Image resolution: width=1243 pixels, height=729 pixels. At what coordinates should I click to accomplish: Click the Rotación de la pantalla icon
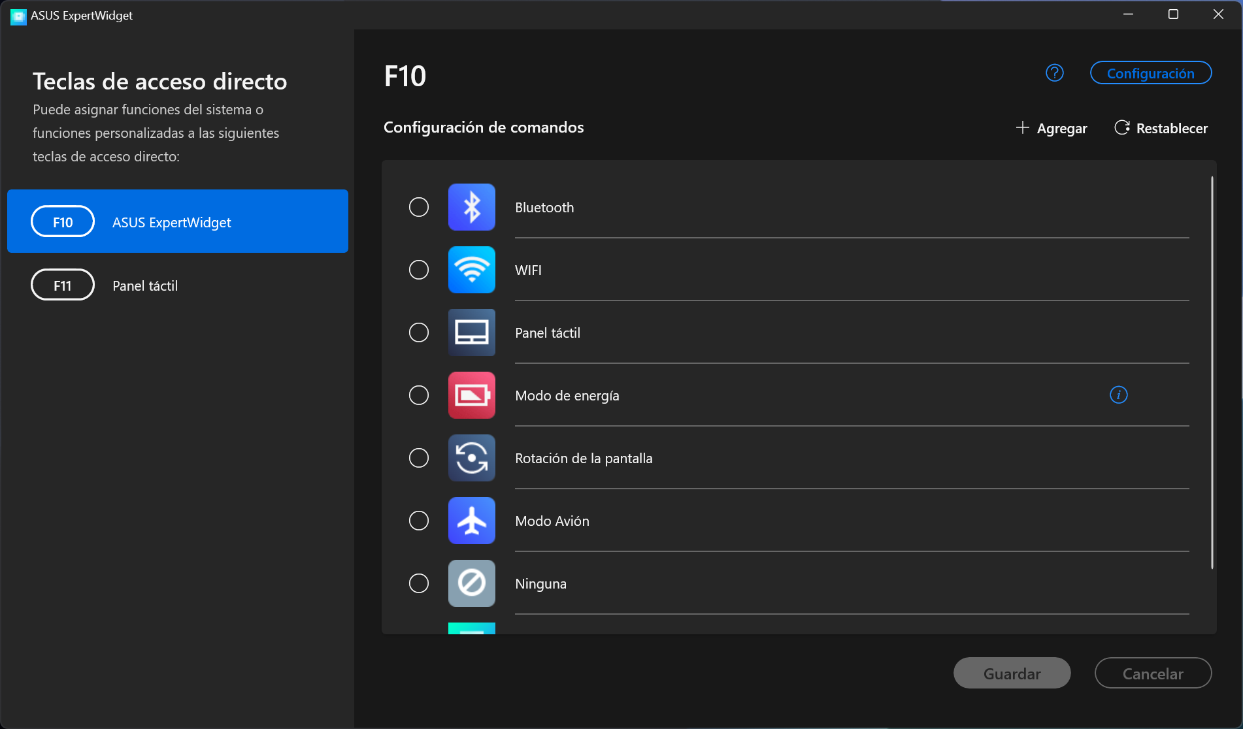click(x=471, y=458)
